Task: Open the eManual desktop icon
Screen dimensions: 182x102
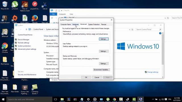Action: (5, 33)
